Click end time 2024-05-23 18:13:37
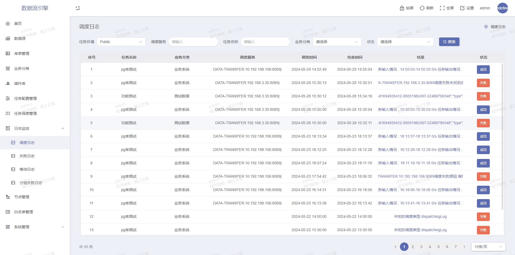515x255 pixels. pos(355,136)
